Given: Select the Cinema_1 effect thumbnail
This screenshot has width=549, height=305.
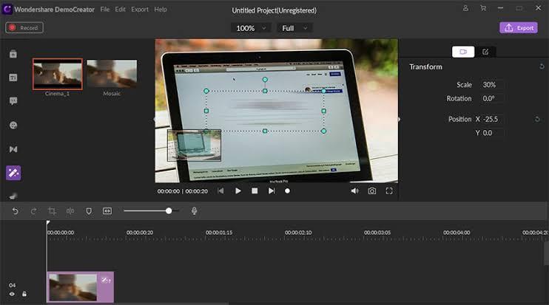Looking at the screenshot, I should pyautogui.click(x=58, y=74).
